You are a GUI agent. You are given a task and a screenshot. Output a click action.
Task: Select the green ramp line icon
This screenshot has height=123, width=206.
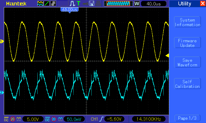click(x=47, y=4)
